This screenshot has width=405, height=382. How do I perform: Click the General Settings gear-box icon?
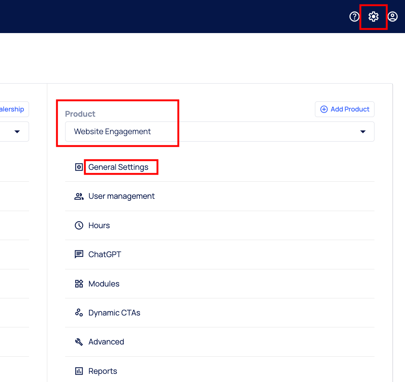[79, 167]
